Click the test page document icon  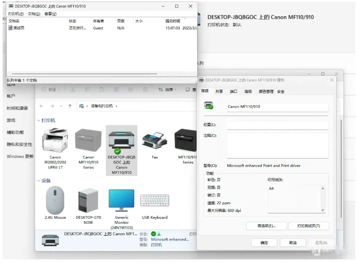pos(10,28)
